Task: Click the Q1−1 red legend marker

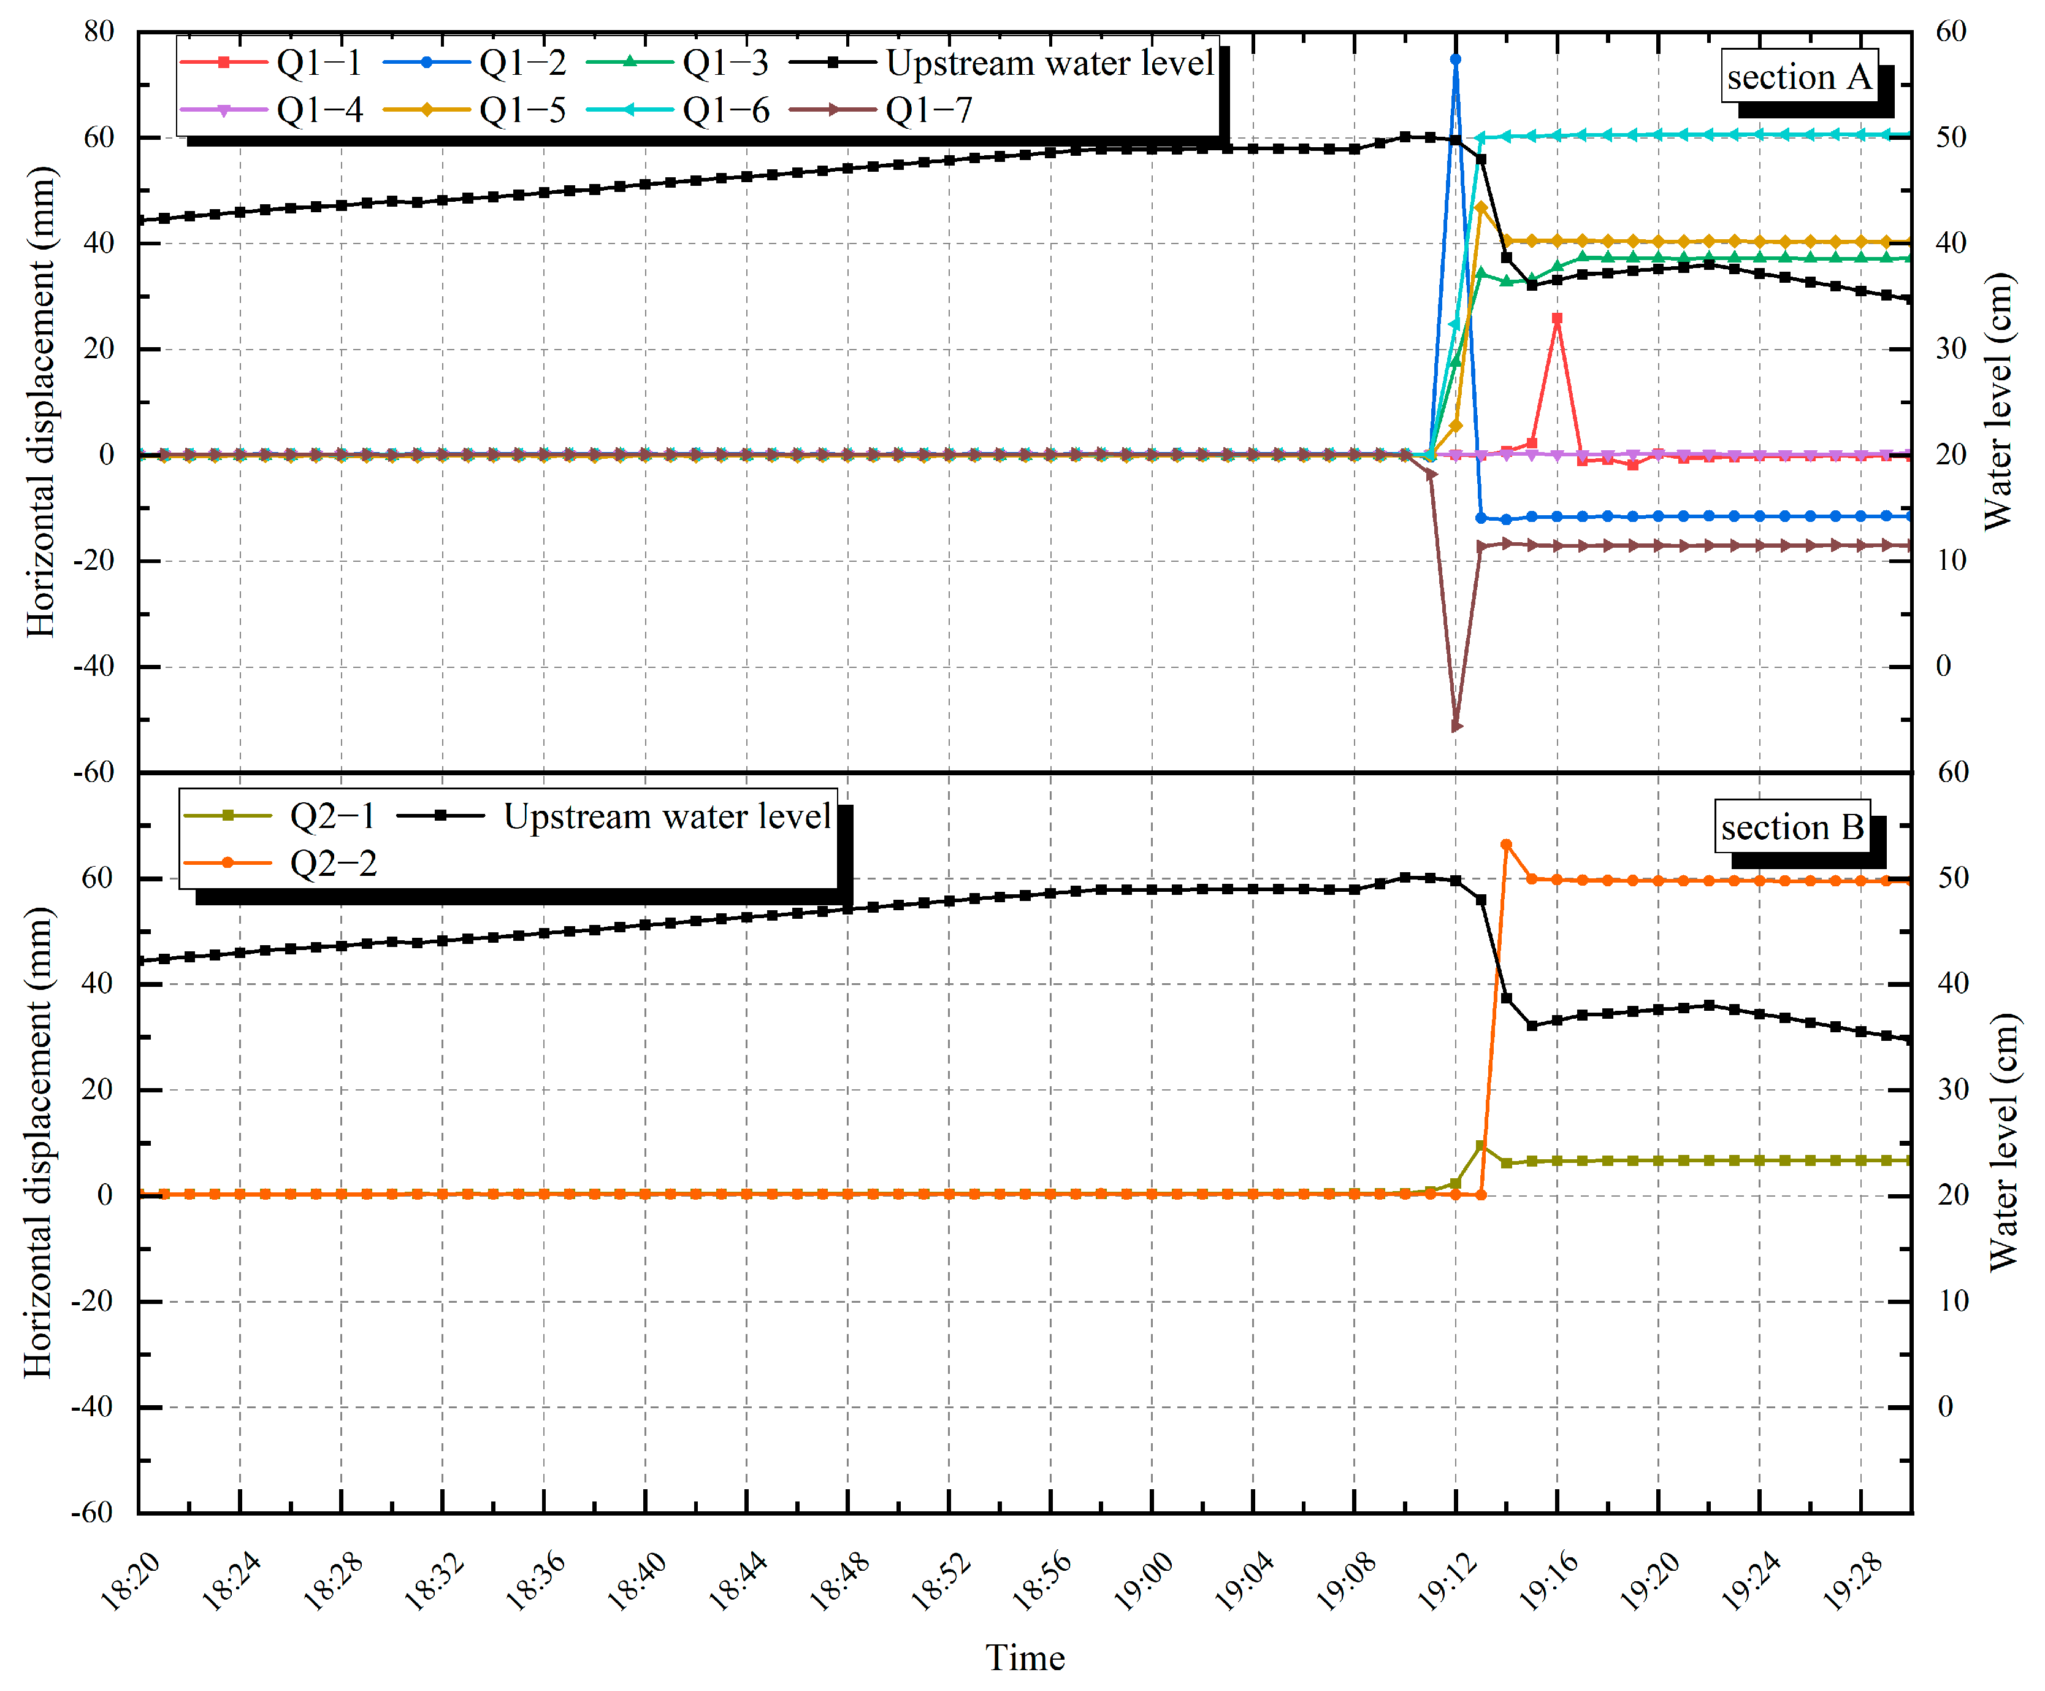Action: pos(224,63)
